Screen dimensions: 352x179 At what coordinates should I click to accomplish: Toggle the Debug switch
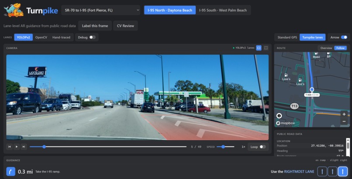click(x=92, y=37)
